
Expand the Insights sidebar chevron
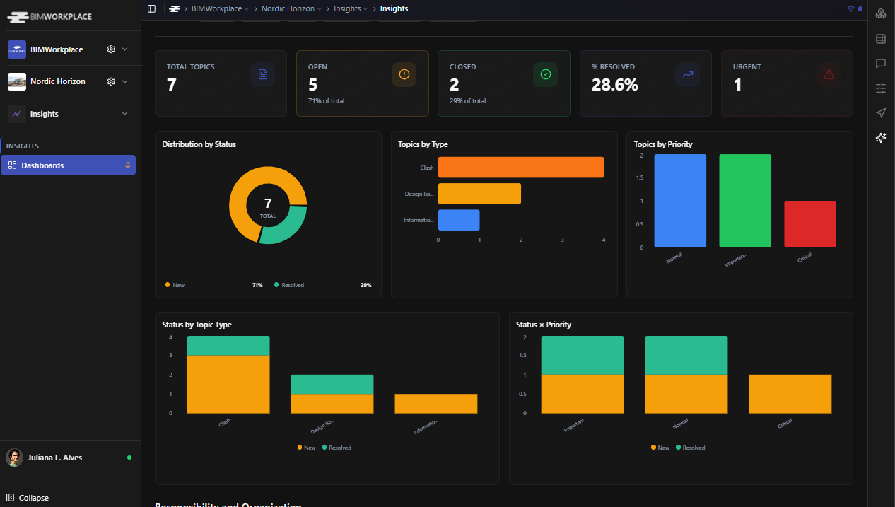[125, 114]
